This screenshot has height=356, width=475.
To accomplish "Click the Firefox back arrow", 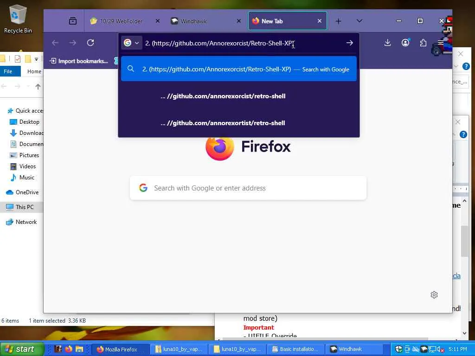I will 55,43.
